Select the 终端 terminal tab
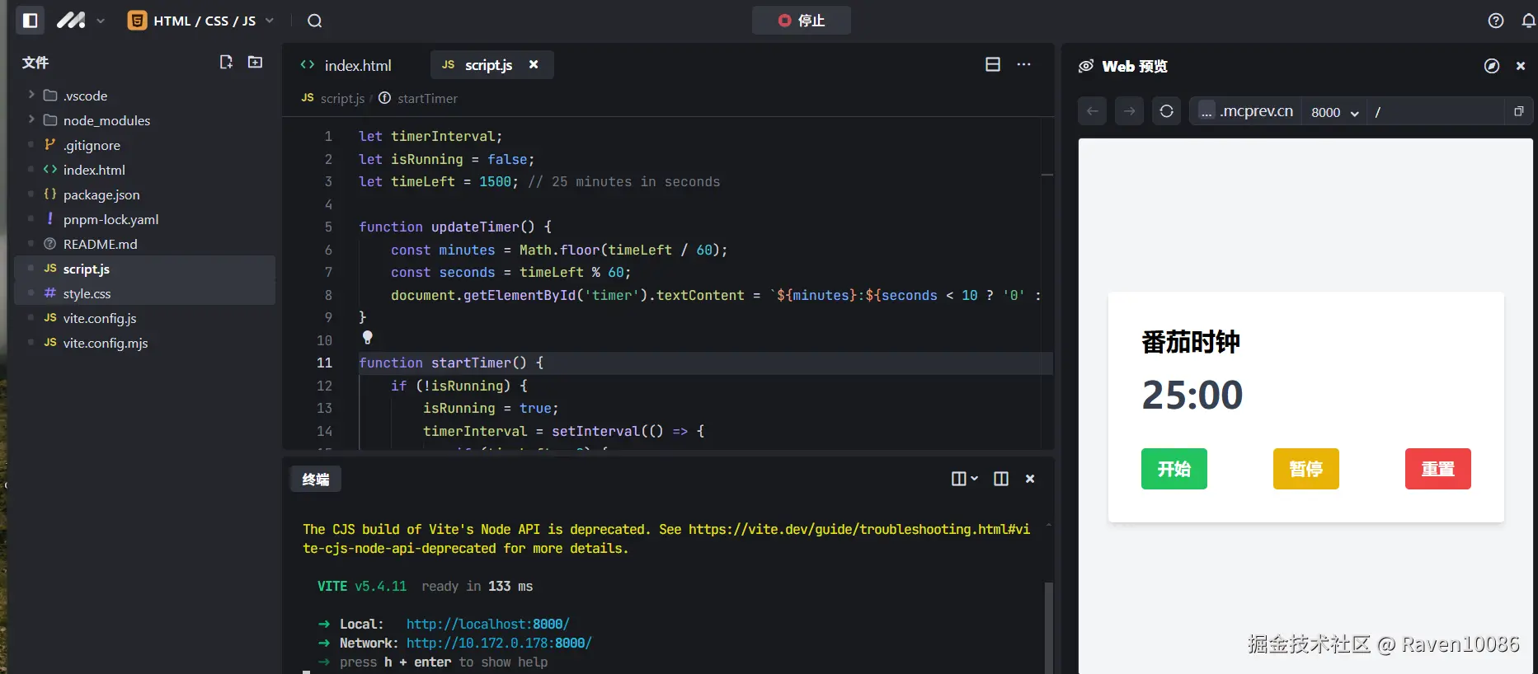 point(316,480)
